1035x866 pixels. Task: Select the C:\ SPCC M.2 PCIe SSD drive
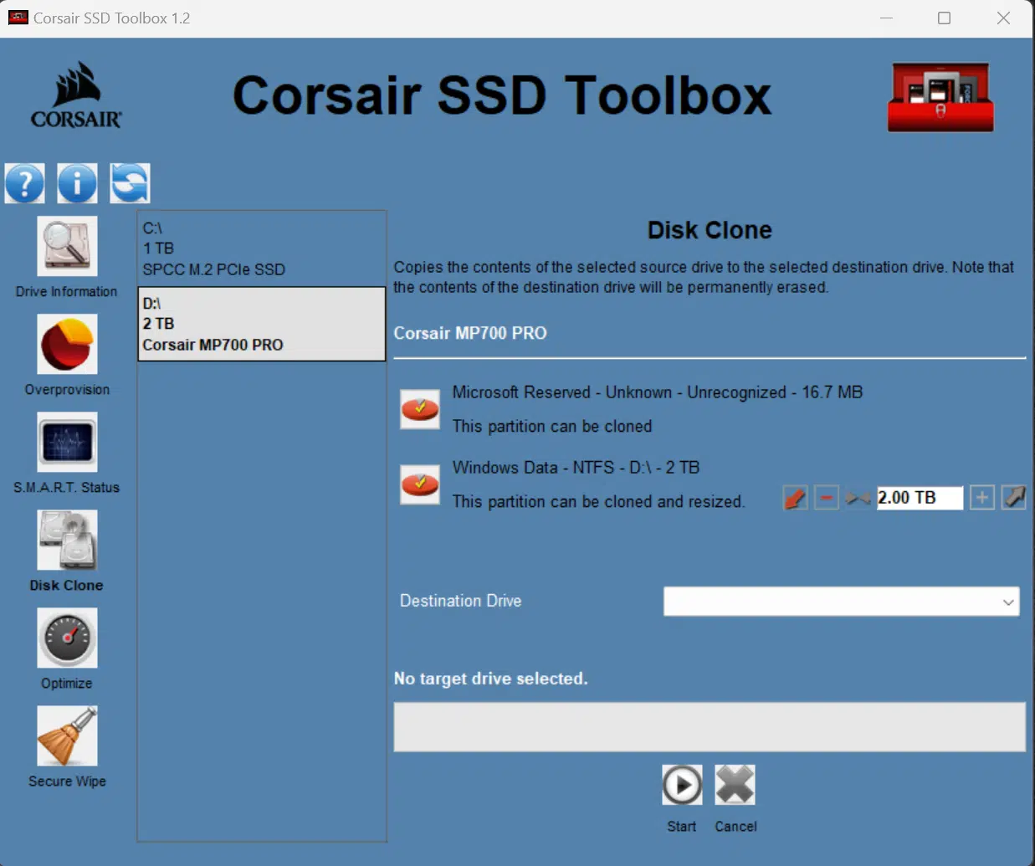[x=262, y=249]
